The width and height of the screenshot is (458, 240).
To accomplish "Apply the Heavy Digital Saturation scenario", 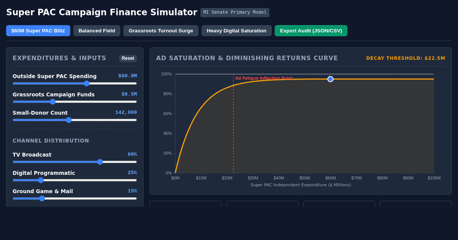I will tap(237, 31).
